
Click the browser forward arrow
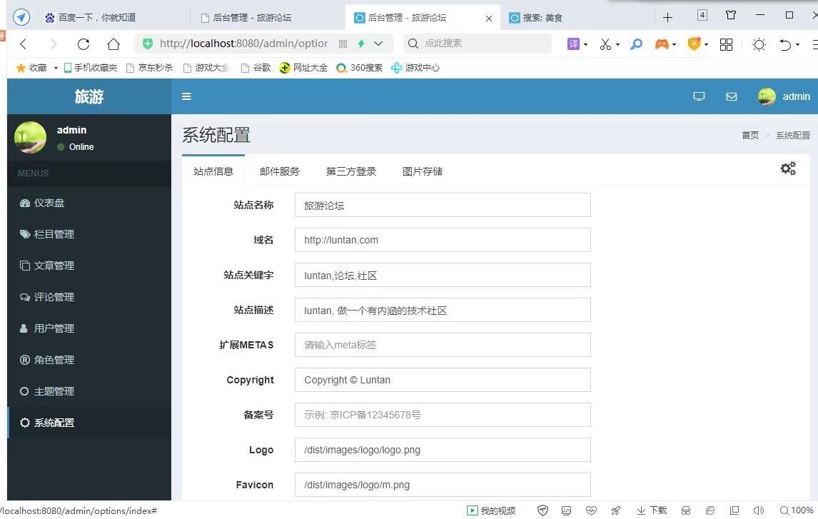click(54, 44)
